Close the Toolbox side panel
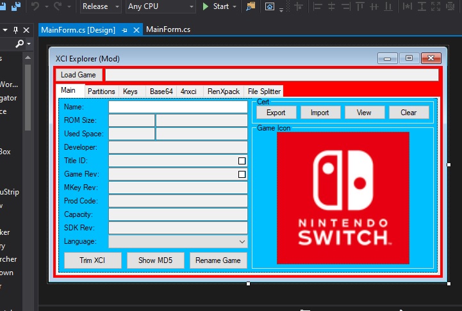462x311 pixels. coord(26,30)
